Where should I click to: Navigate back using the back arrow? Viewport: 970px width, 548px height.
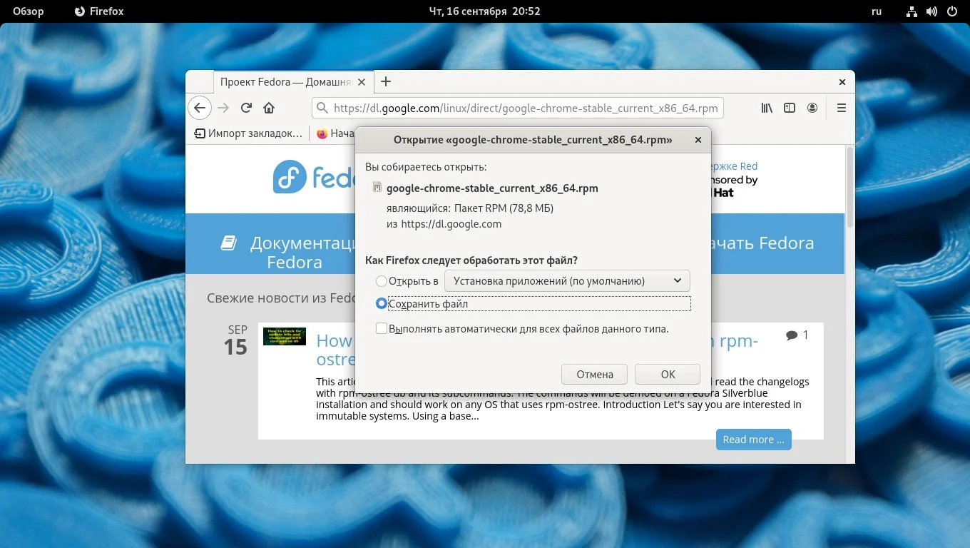[x=199, y=108]
